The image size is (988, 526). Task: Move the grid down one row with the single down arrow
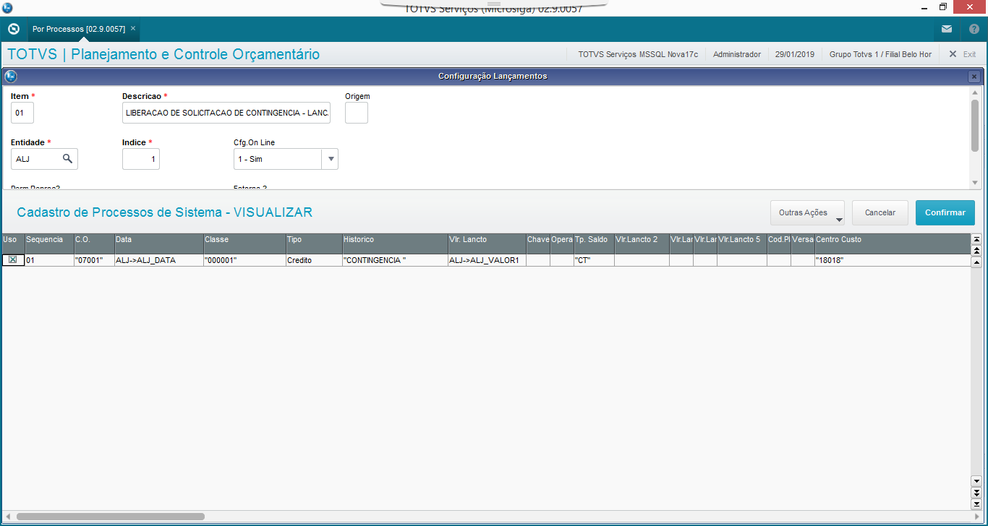(x=976, y=481)
